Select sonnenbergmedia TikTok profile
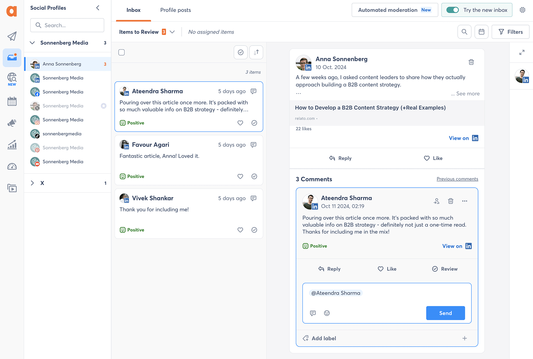Image resolution: width=533 pixels, height=359 pixels. pos(68,134)
